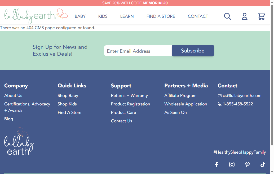Open the LEARN menu
The image size is (274, 174).
127,16
